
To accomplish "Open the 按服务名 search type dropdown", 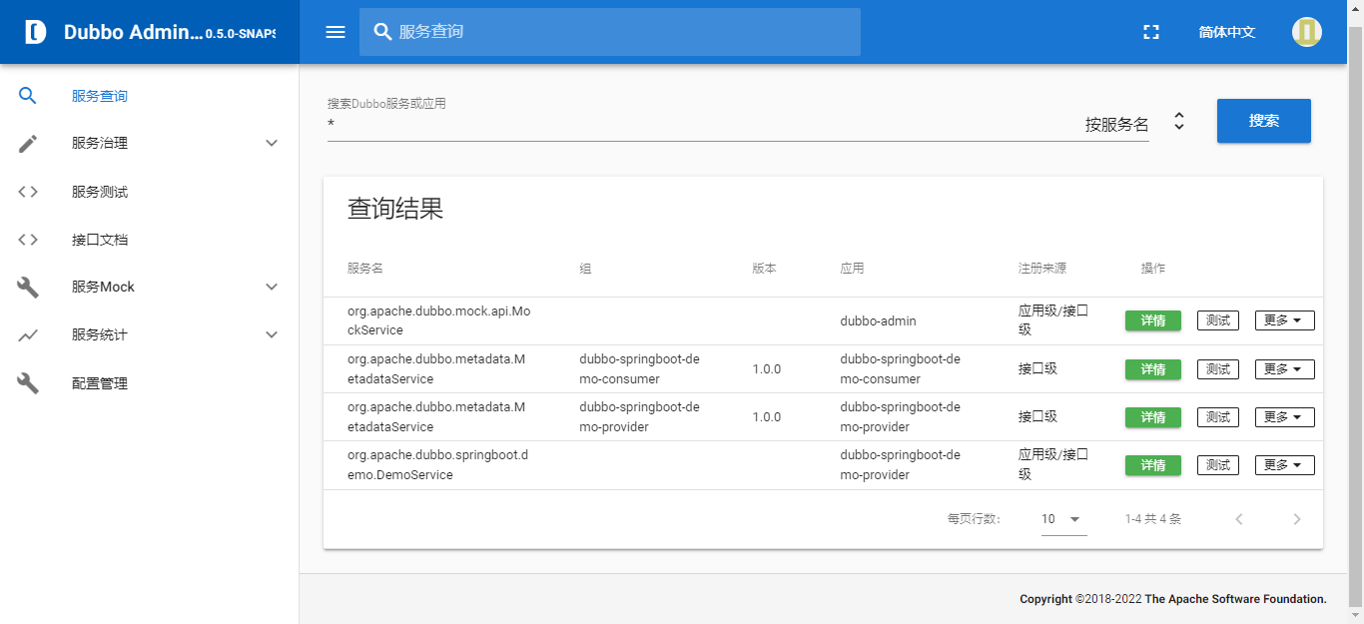I will [x=1178, y=122].
